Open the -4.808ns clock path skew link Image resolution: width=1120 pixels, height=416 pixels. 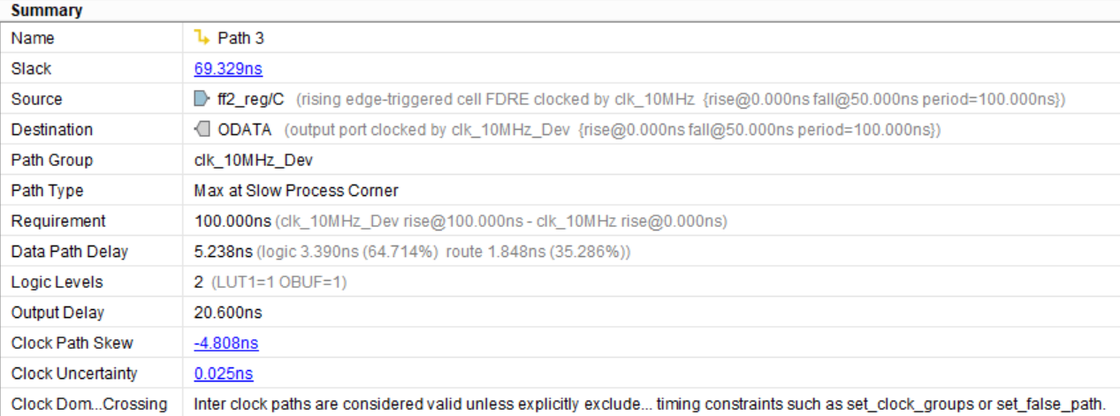(226, 343)
